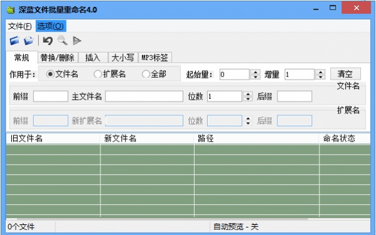Click the filename 前缀 input field
This screenshot has height=235, width=376.
click(51, 97)
